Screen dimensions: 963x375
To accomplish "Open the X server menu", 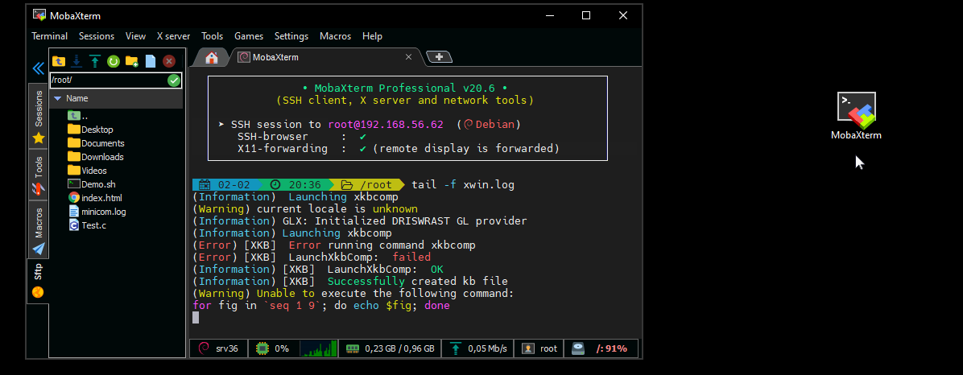I will [x=173, y=36].
